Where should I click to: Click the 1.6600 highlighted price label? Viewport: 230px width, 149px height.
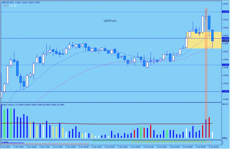tap(226, 38)
